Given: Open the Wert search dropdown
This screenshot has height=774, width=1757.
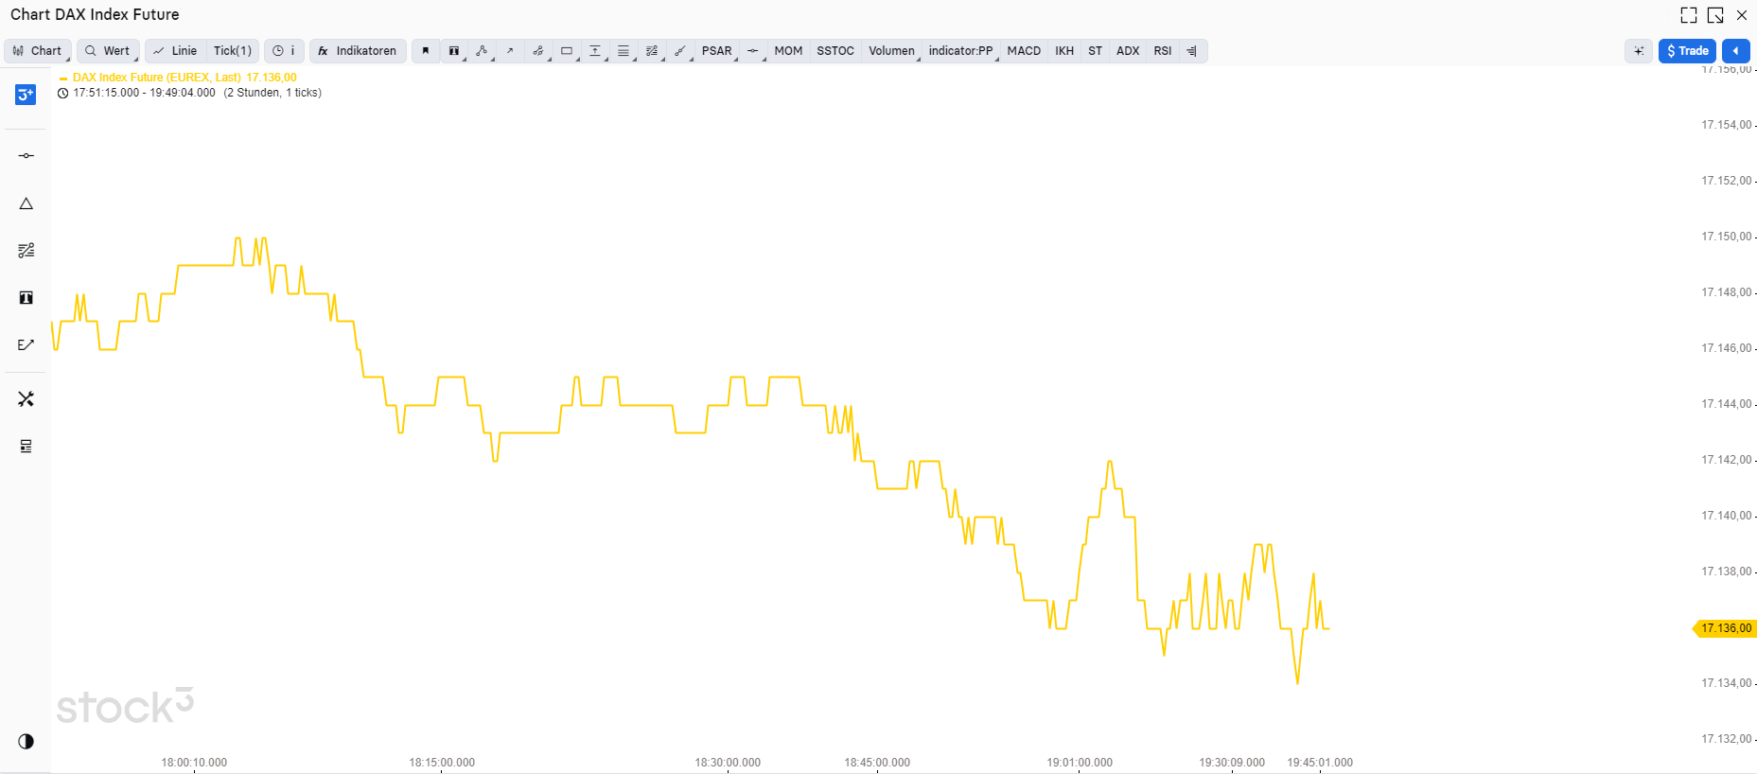Looking at the screenshot, I should [x=108, y=51].
